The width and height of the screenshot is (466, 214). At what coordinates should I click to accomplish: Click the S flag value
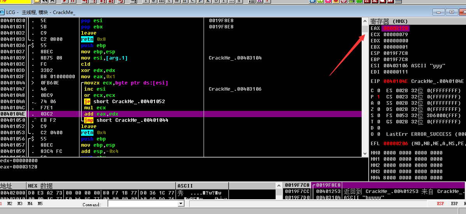(379, 115)
